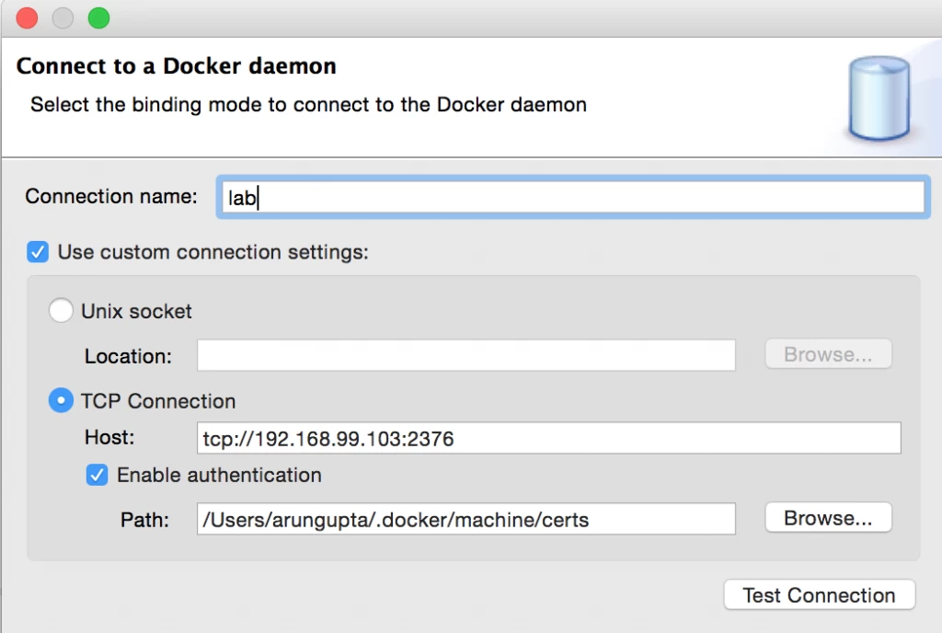
Task: Click the Test Connection button
Action: 820,594
